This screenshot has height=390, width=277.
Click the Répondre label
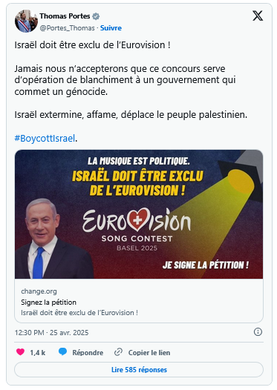coord(88,352)
